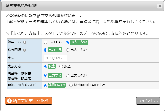The width and height of the screenshot is (165, 111).
Task: Click the help icon next to 給与一覧
Action: click(25, 42)
